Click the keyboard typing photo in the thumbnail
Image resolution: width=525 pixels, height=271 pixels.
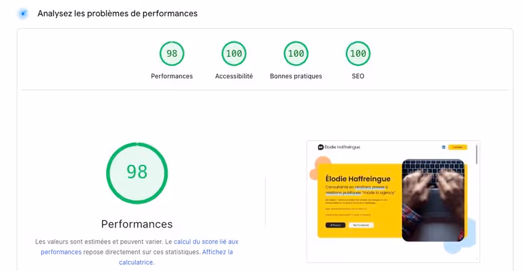[x=433, y=200]
